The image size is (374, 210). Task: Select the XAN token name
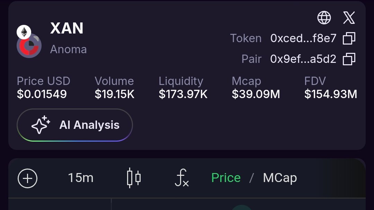[67, 28]
